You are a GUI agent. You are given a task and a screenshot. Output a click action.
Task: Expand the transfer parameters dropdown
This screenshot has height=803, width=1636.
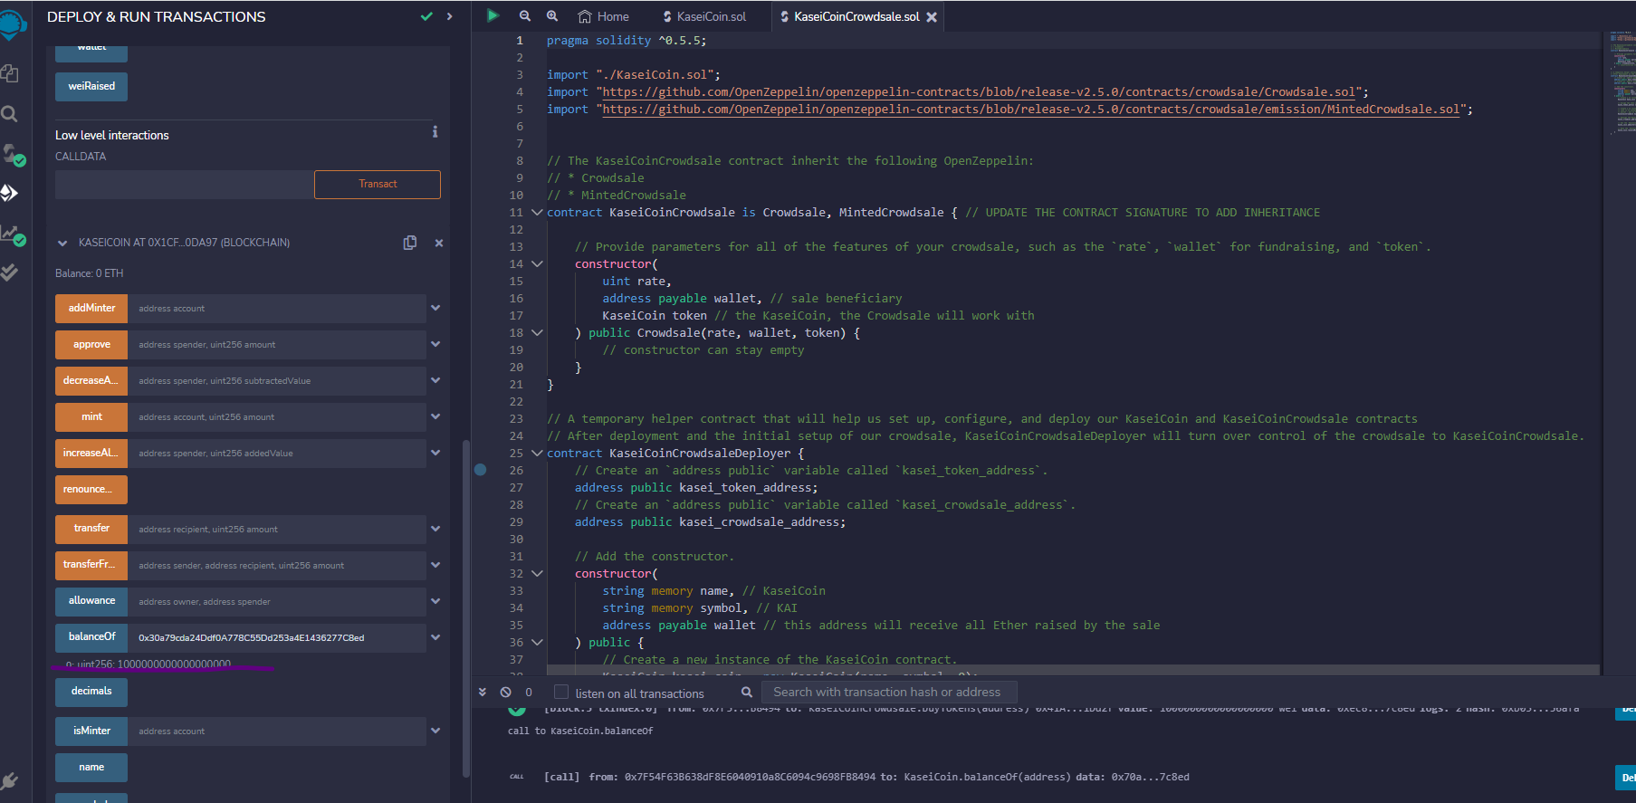pos(435,530)
